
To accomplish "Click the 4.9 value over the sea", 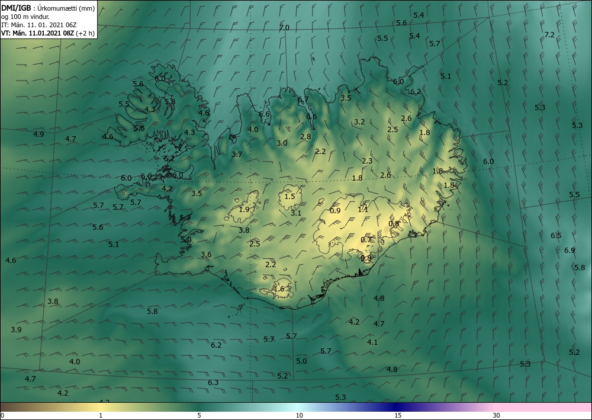I will point(38,134).
